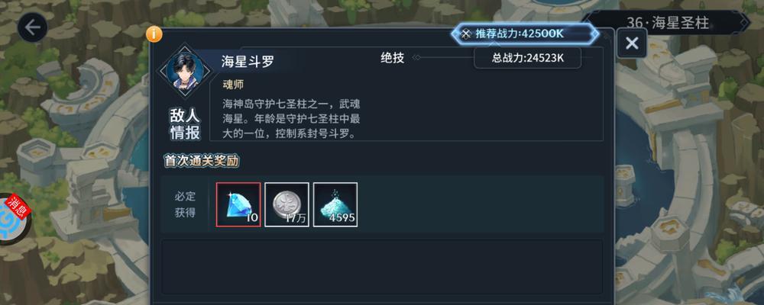Click the diamond marker beside 绝技
The height and width of the screenshot is (305, 764).
416,58
